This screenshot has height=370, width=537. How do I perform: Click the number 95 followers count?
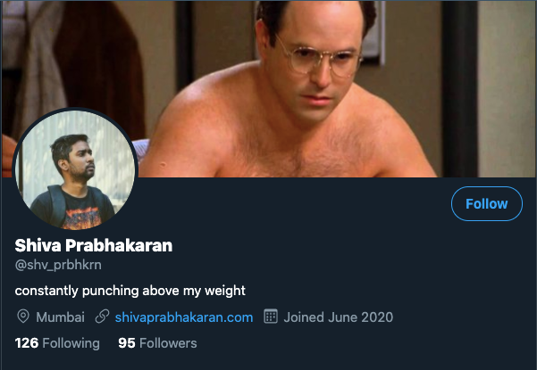(127, 343)
